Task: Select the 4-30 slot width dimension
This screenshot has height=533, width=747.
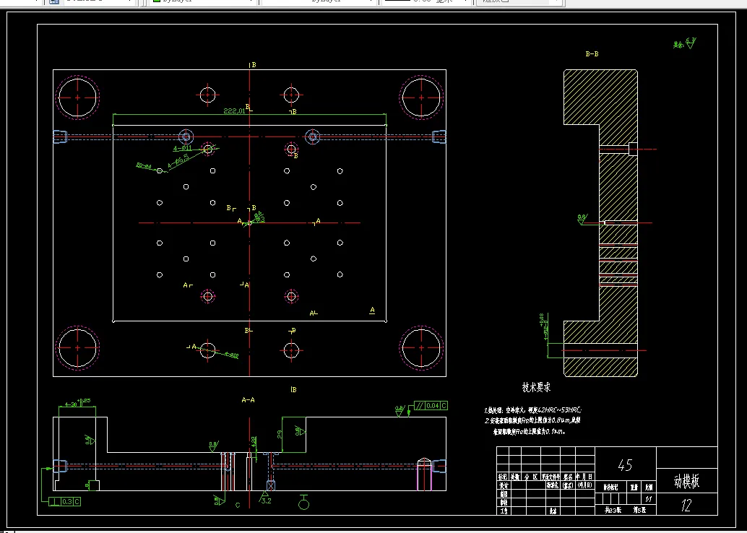Action: click(77, 403)
